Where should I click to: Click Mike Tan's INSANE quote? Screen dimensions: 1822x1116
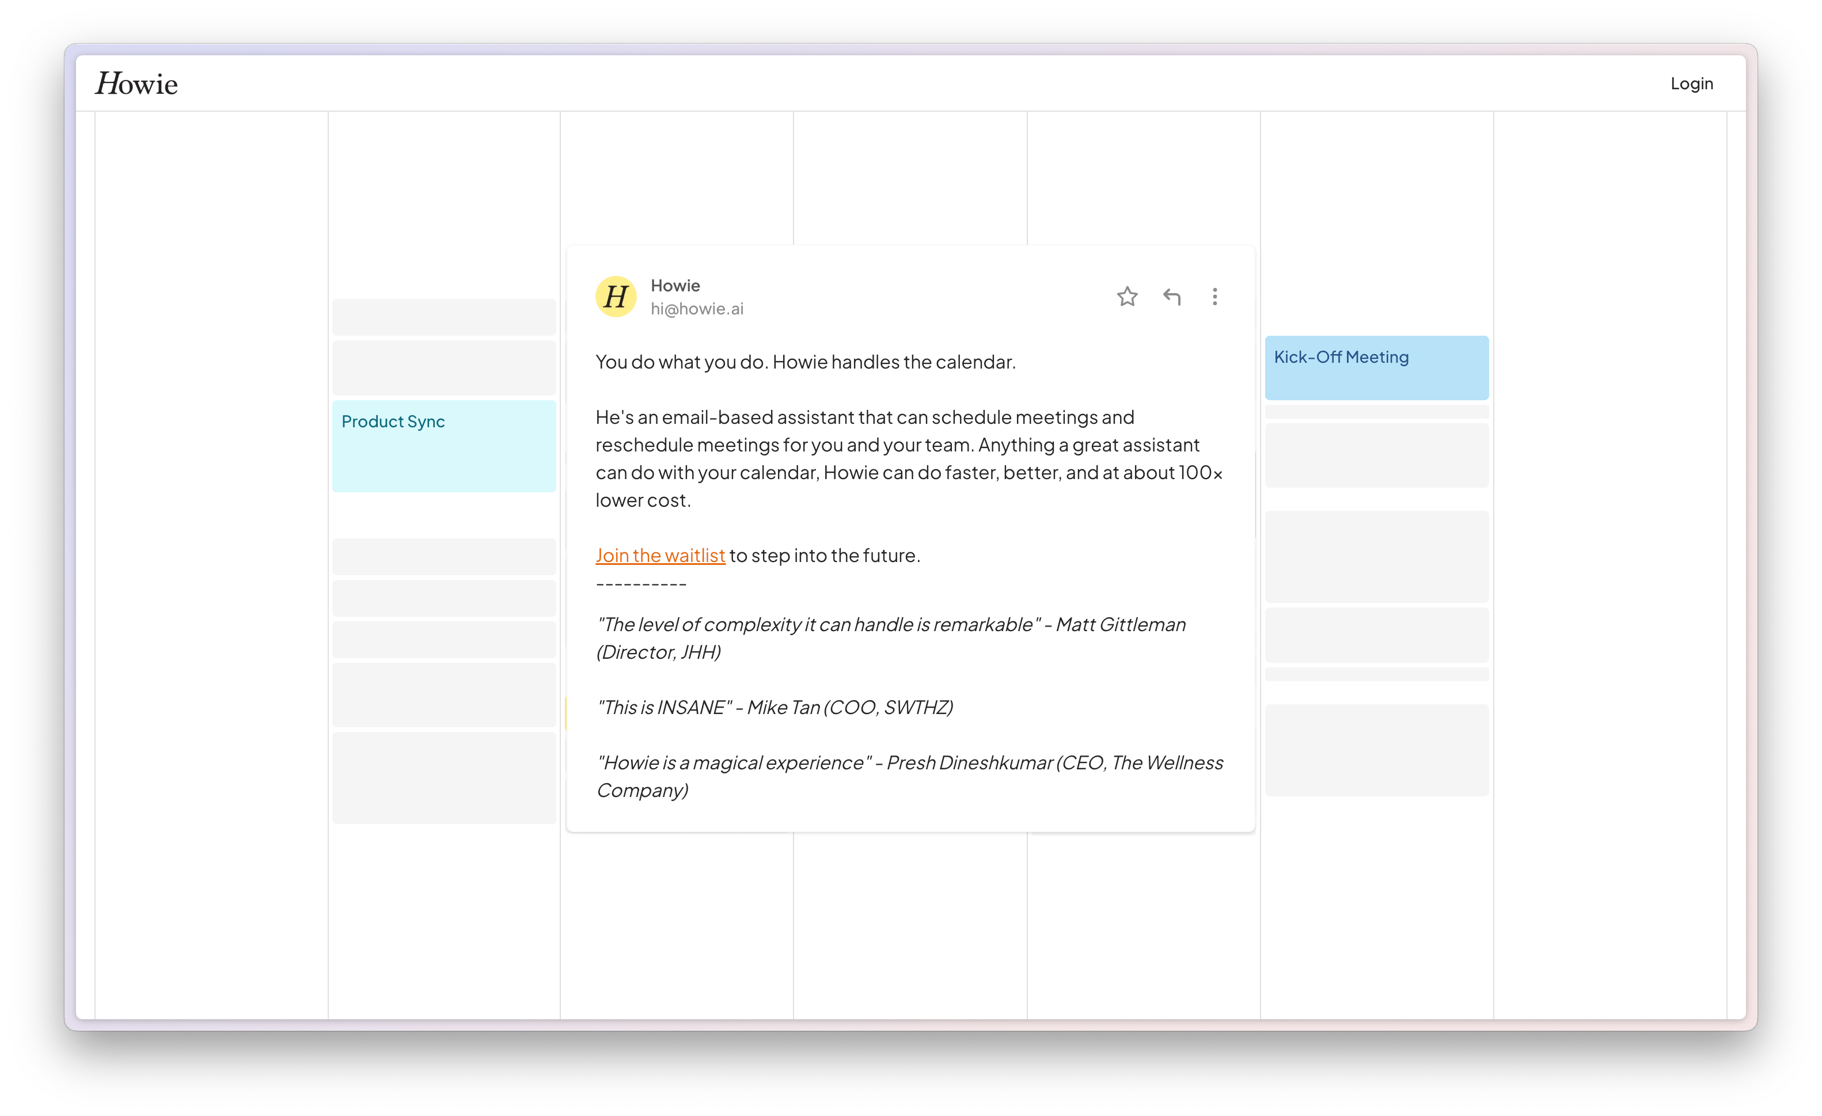[774, 707]
